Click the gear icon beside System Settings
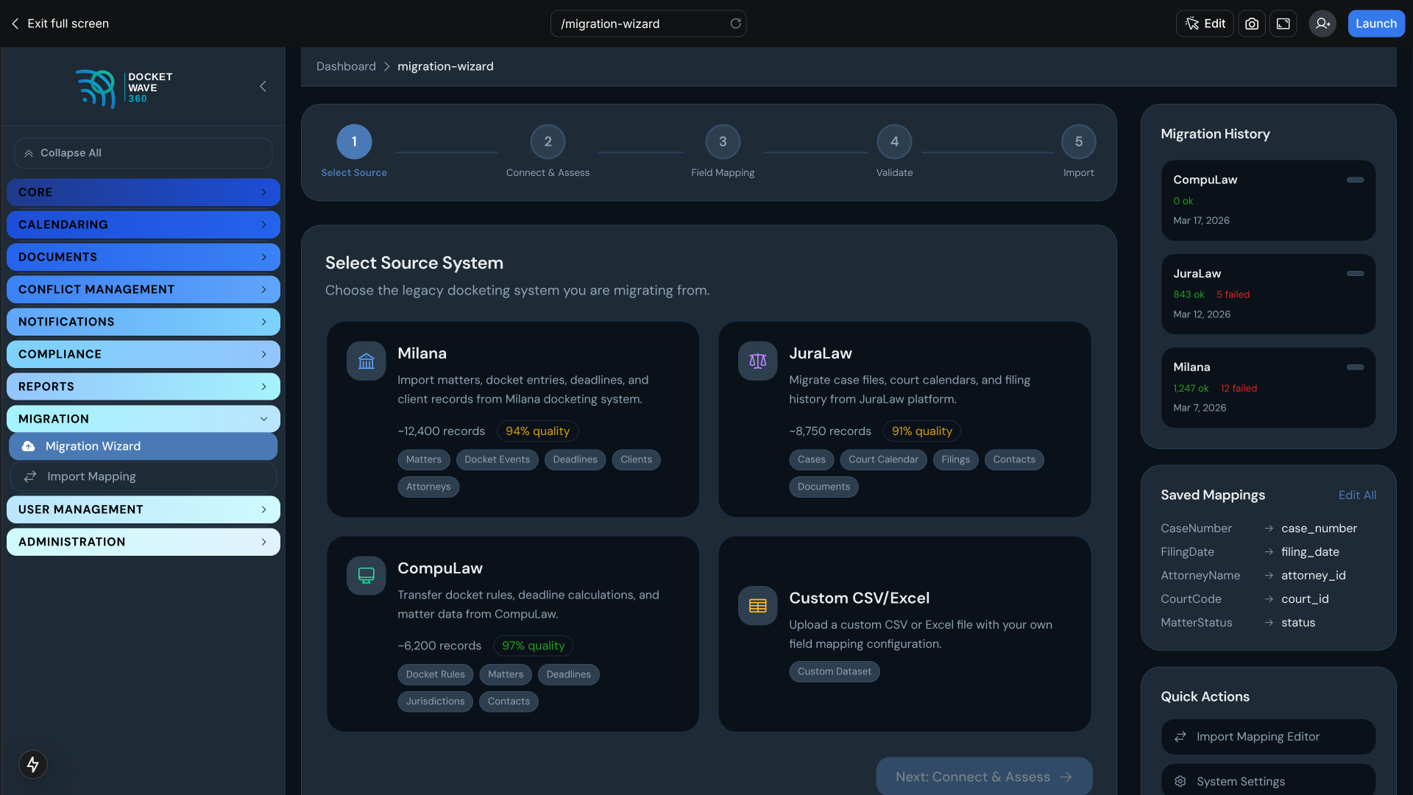Image resolution: width=1413 pixels, height=795 pixels. pyautogui.click(x=1180, y=781)
